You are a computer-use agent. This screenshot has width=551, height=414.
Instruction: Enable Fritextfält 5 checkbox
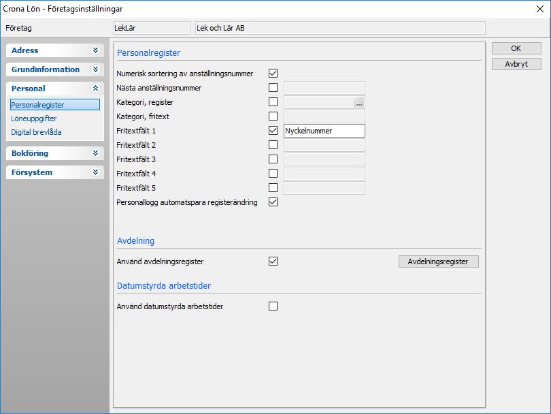pyautogui.click(x=273, y=188)
